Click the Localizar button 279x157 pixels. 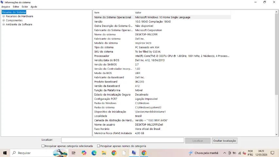[x=198, y=141]
